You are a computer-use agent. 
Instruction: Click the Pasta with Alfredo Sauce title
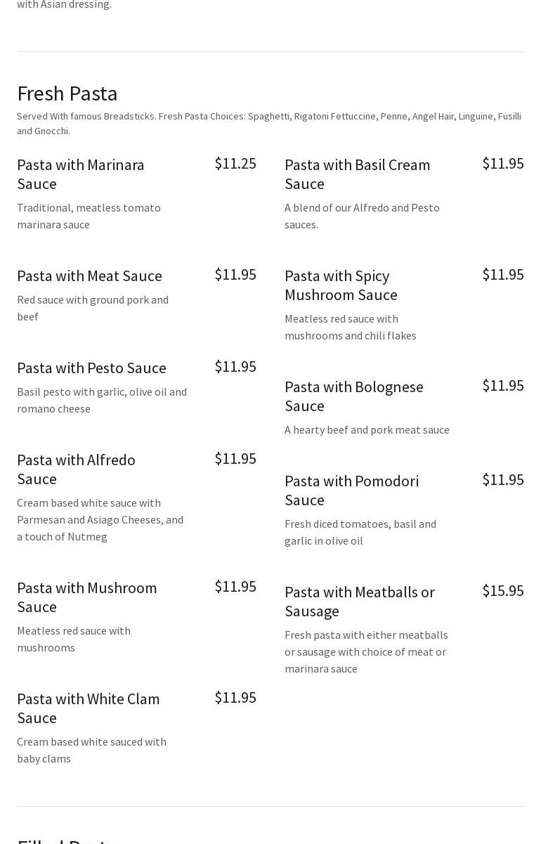(76, 469)
